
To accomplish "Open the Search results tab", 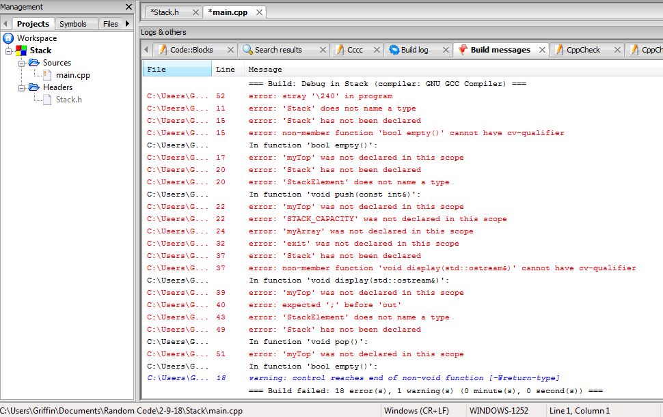I will [x=278, y=50].
